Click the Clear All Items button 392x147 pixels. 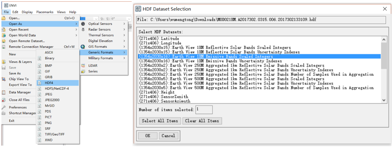tap(202, 121)
